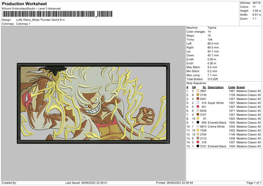Click the 'Up:' measurement label

point(188,51)
